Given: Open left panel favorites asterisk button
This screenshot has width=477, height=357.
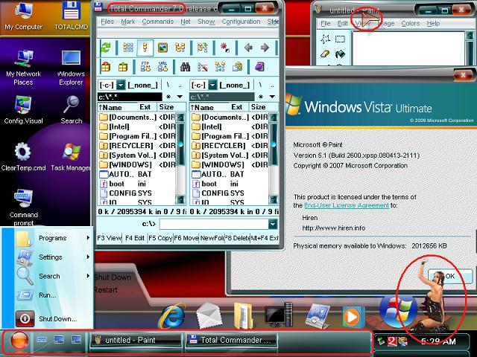Looking at the screenshot, I should click(168, 97).
